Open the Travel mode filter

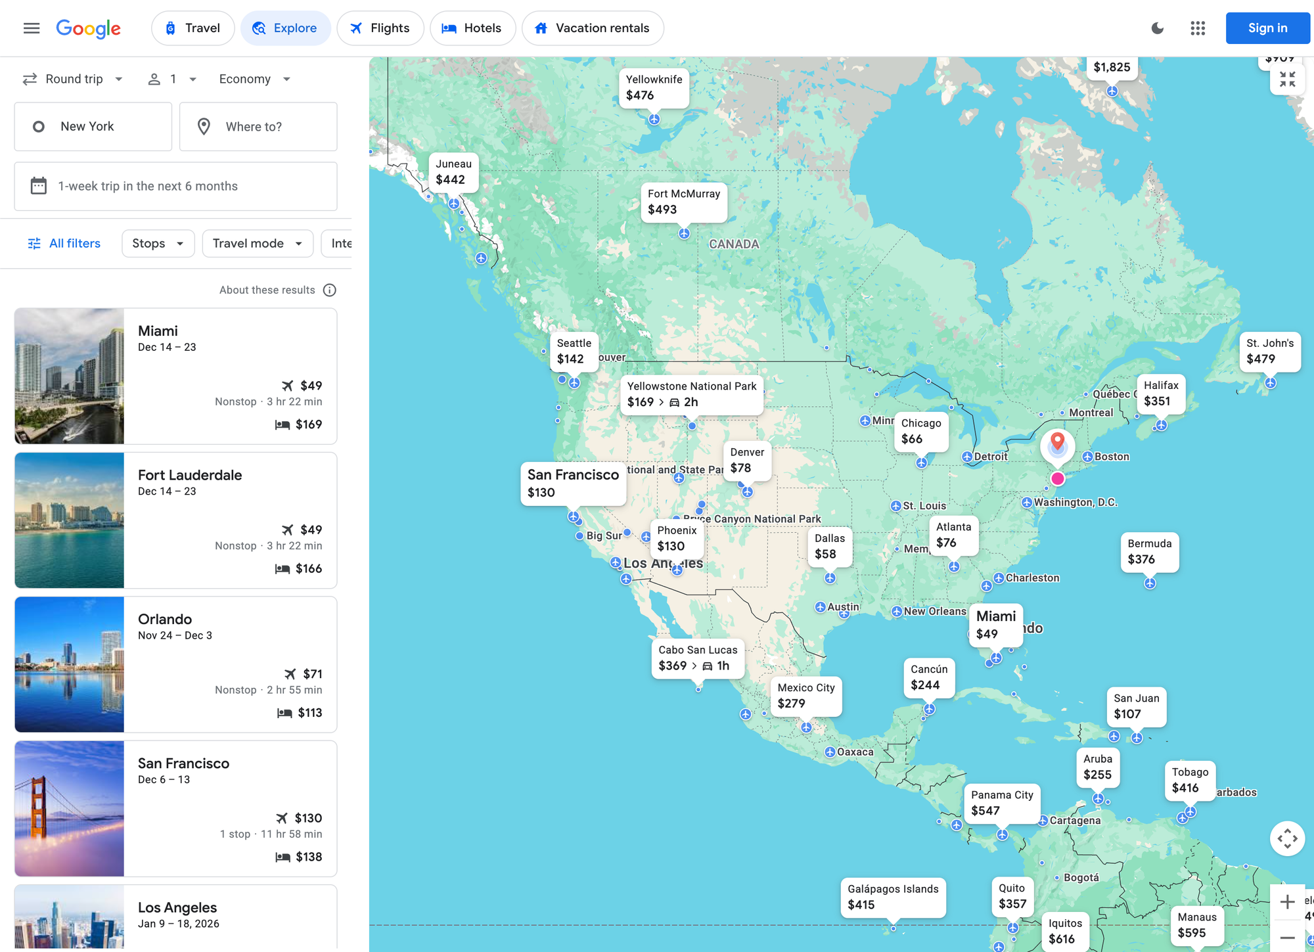click(258, 244)
